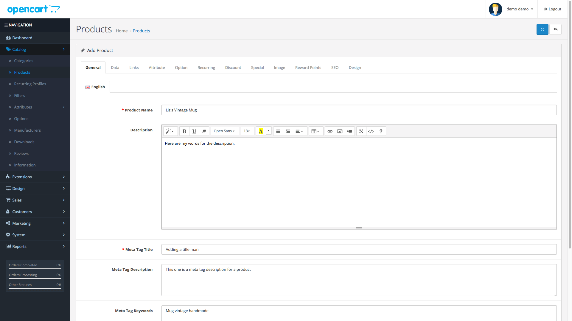Expand the System sidebar menu
The width and height of the screenshot is (572, 321).
35,235
